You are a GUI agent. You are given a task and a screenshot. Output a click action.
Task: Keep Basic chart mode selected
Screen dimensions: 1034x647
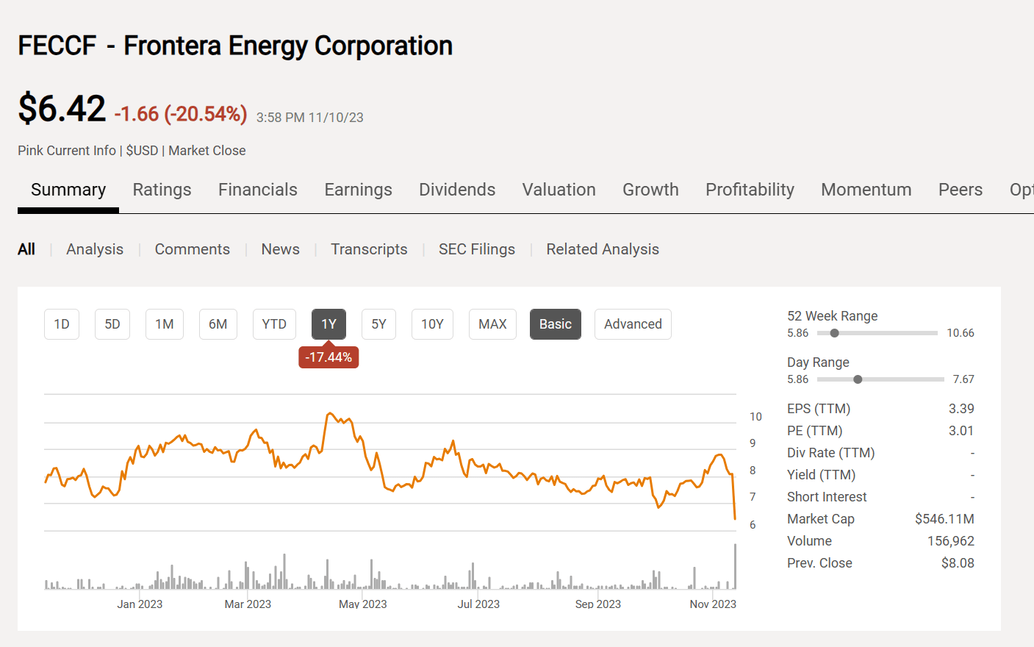(555, 323)
